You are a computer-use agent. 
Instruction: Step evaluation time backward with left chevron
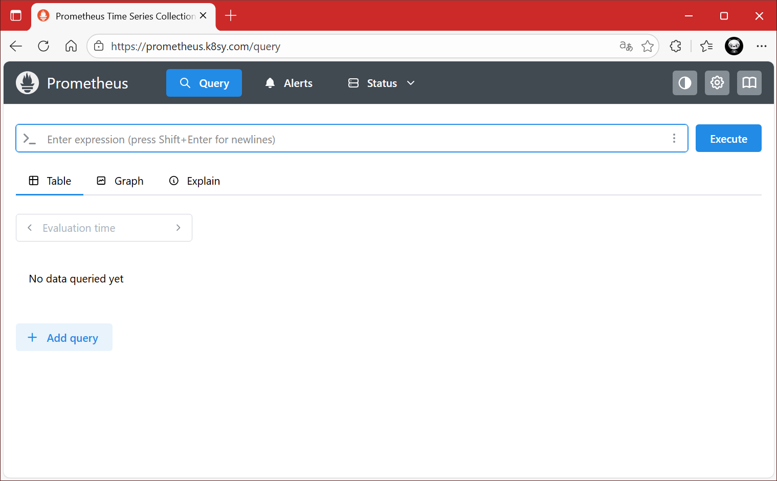coord(30,228)
